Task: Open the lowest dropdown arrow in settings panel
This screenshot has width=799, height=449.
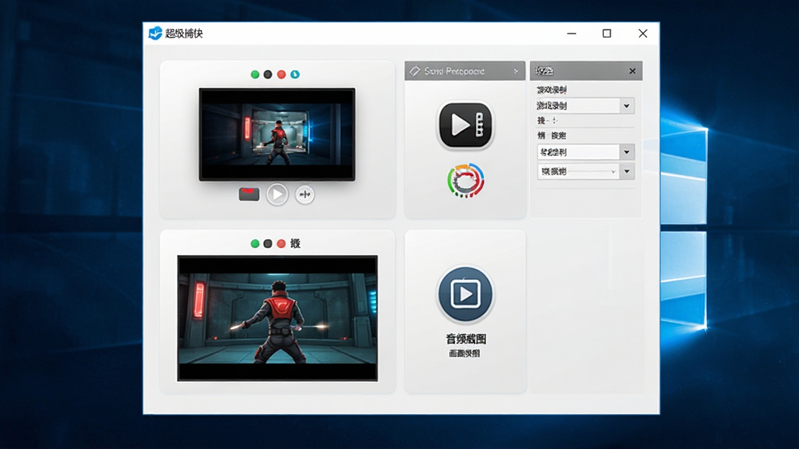Action: 627,171
